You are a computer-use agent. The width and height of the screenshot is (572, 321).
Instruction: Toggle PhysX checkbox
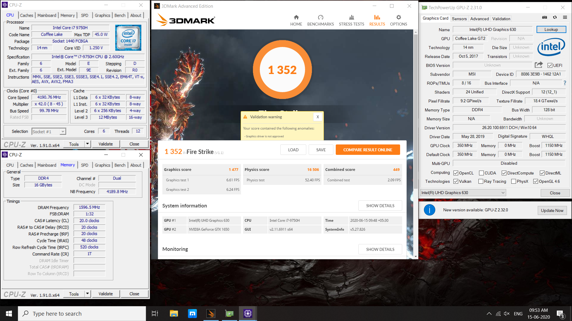click(514, 181)
